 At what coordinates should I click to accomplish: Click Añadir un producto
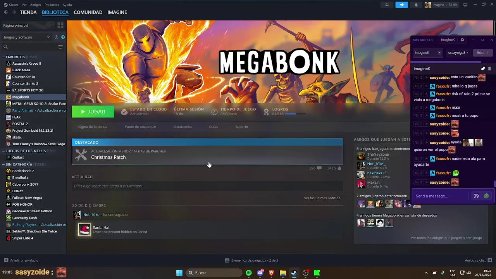tap(21, 260)
